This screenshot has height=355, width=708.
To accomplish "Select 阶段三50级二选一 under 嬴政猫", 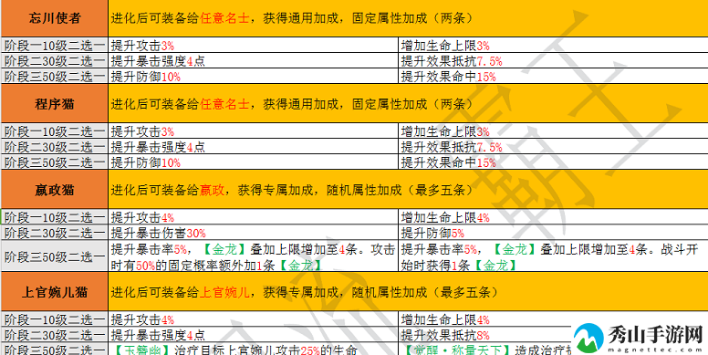I will (55, 256).
